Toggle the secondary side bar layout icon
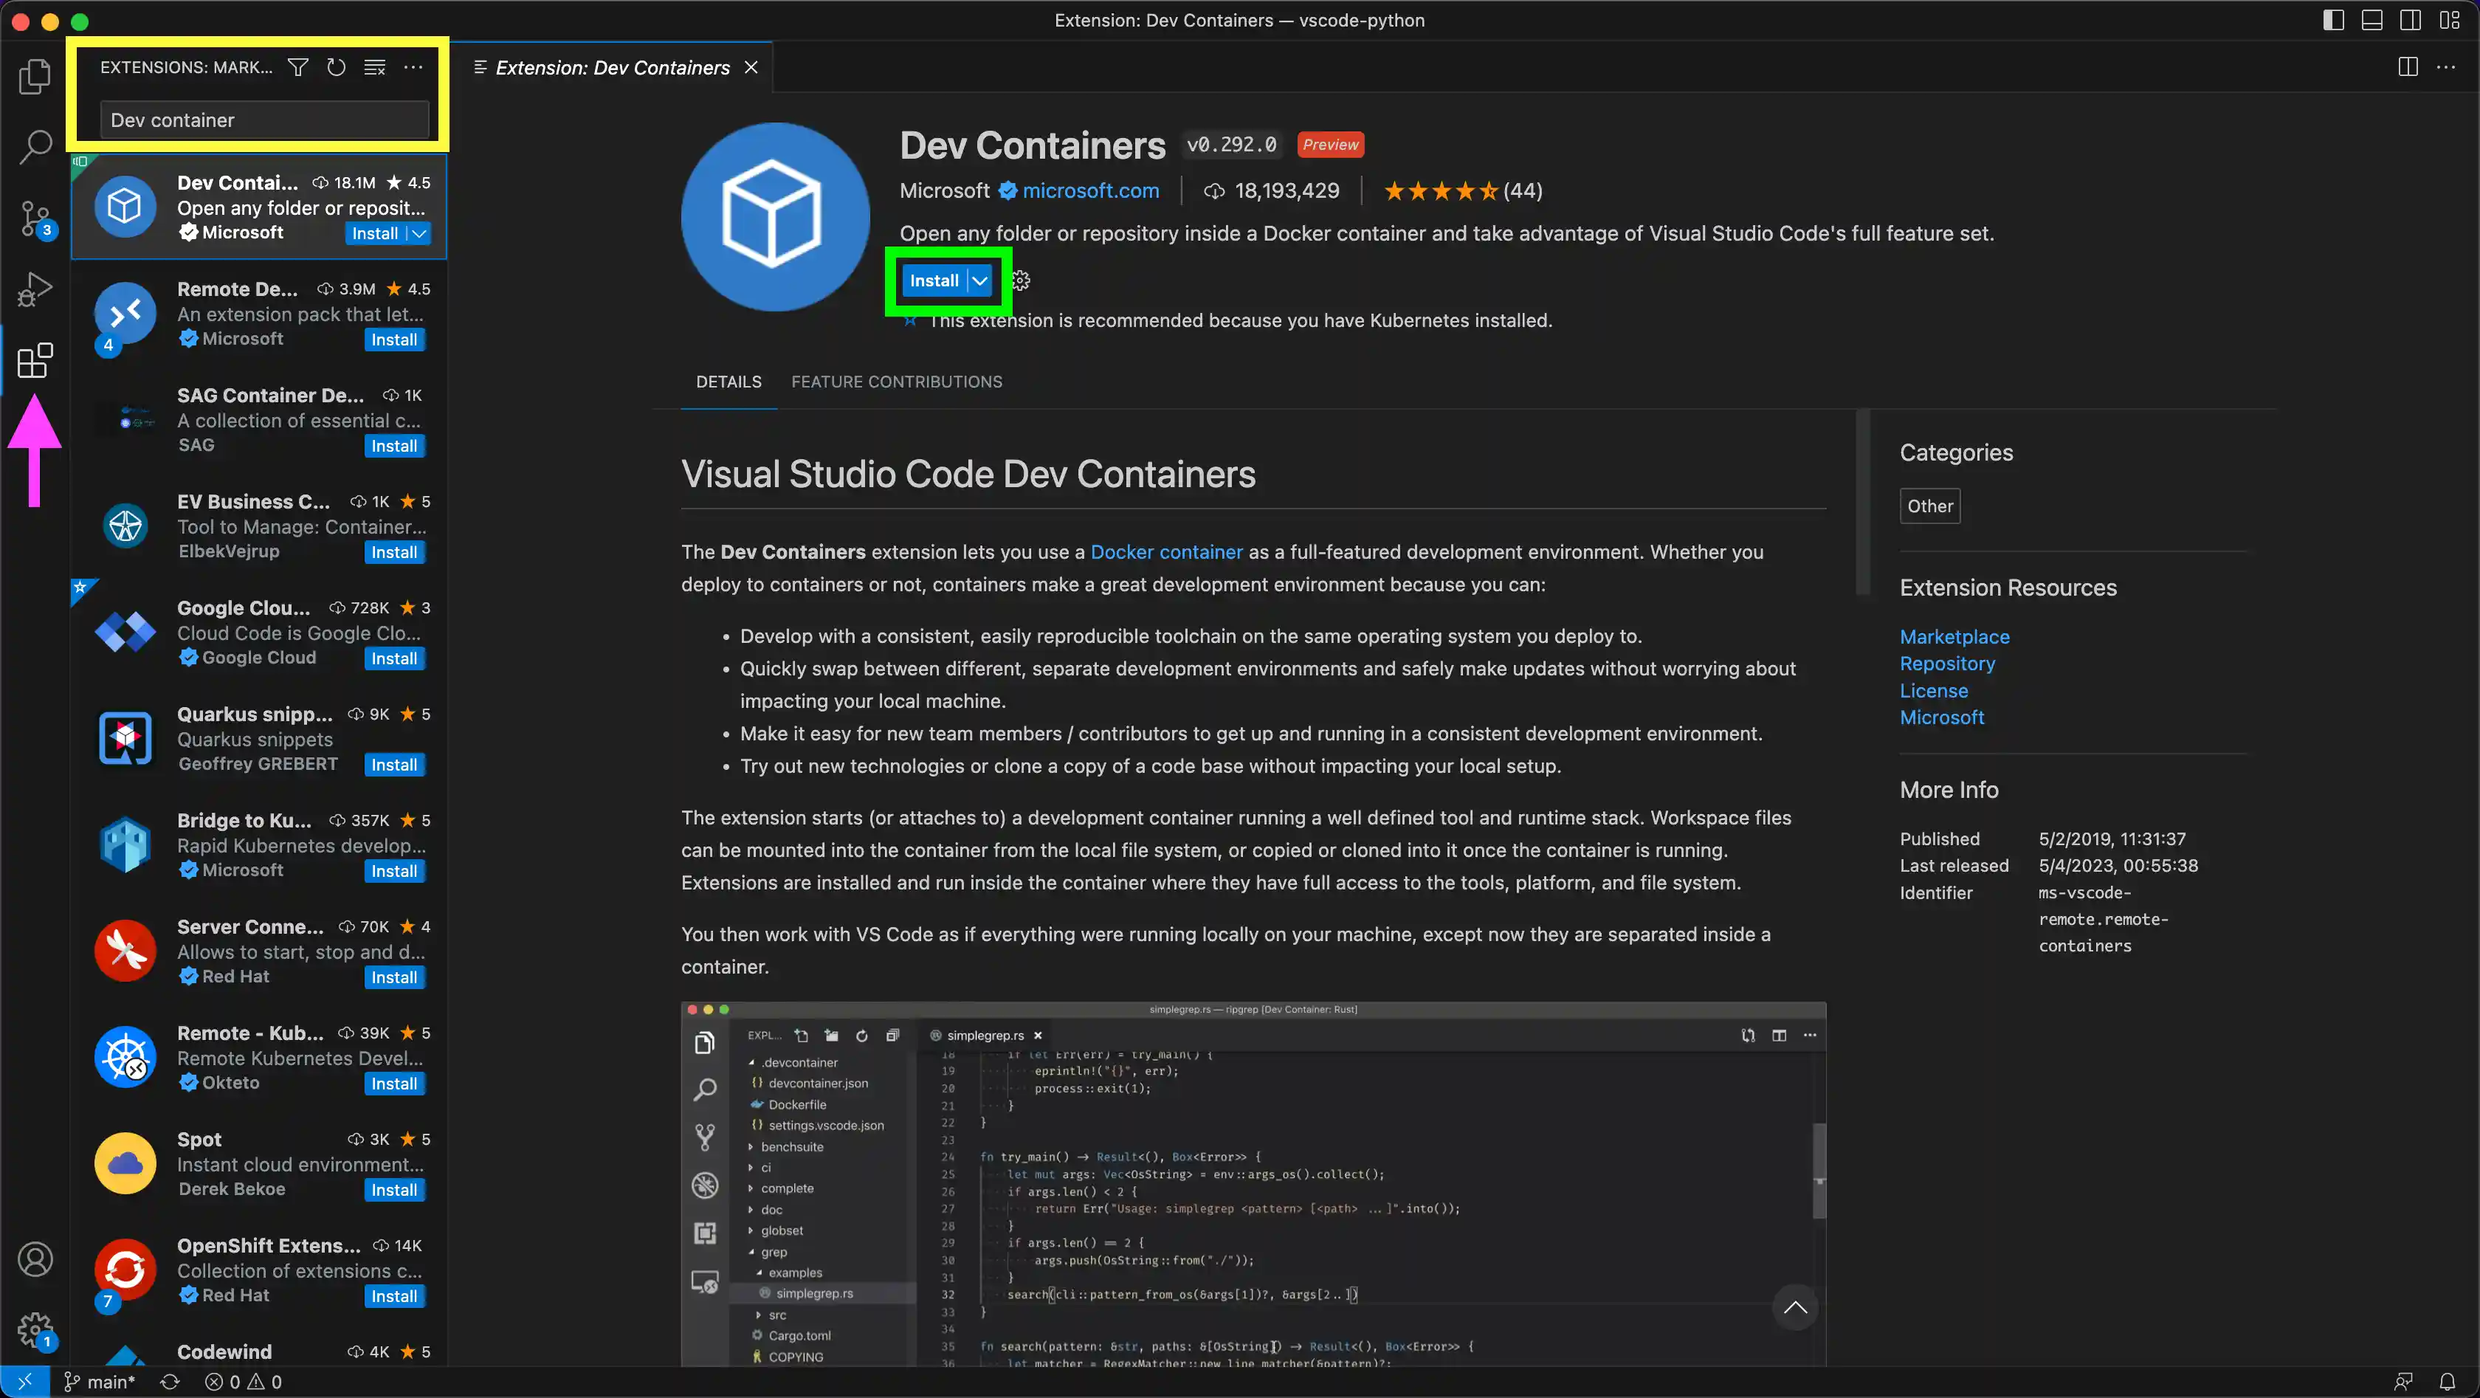Image resolution: width=2480 pixels, height=1398 pixels. (2410, 20)
